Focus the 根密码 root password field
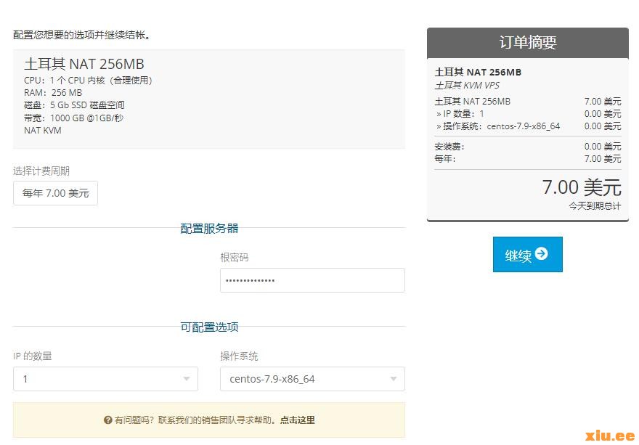The width and height of the screenshot is (639, 445). [312, 280]
